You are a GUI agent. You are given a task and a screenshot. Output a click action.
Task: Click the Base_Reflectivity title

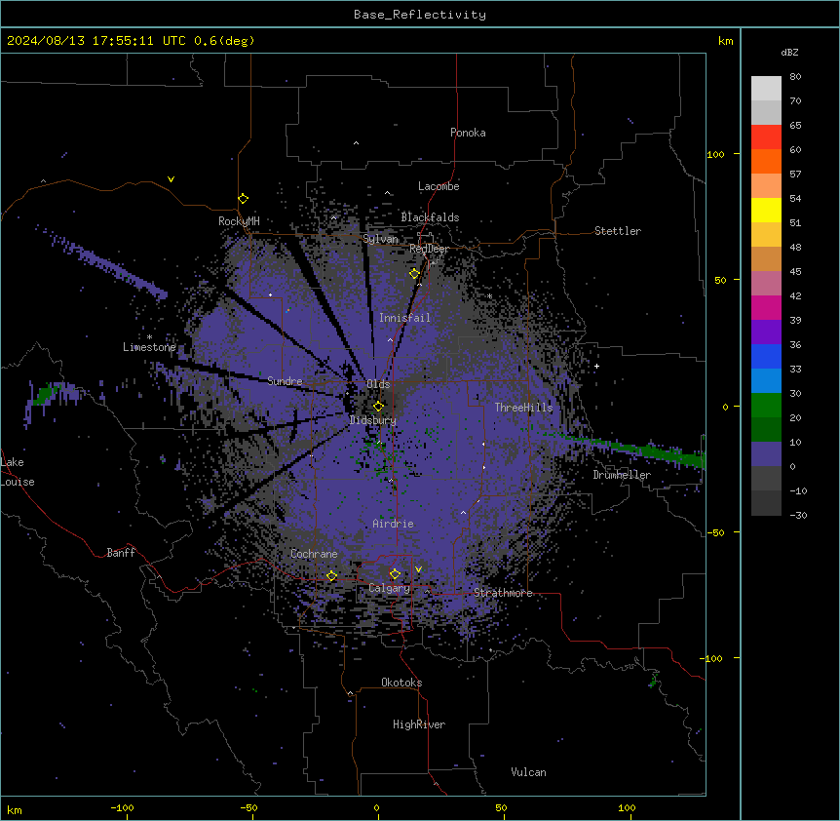pos(420,15)
